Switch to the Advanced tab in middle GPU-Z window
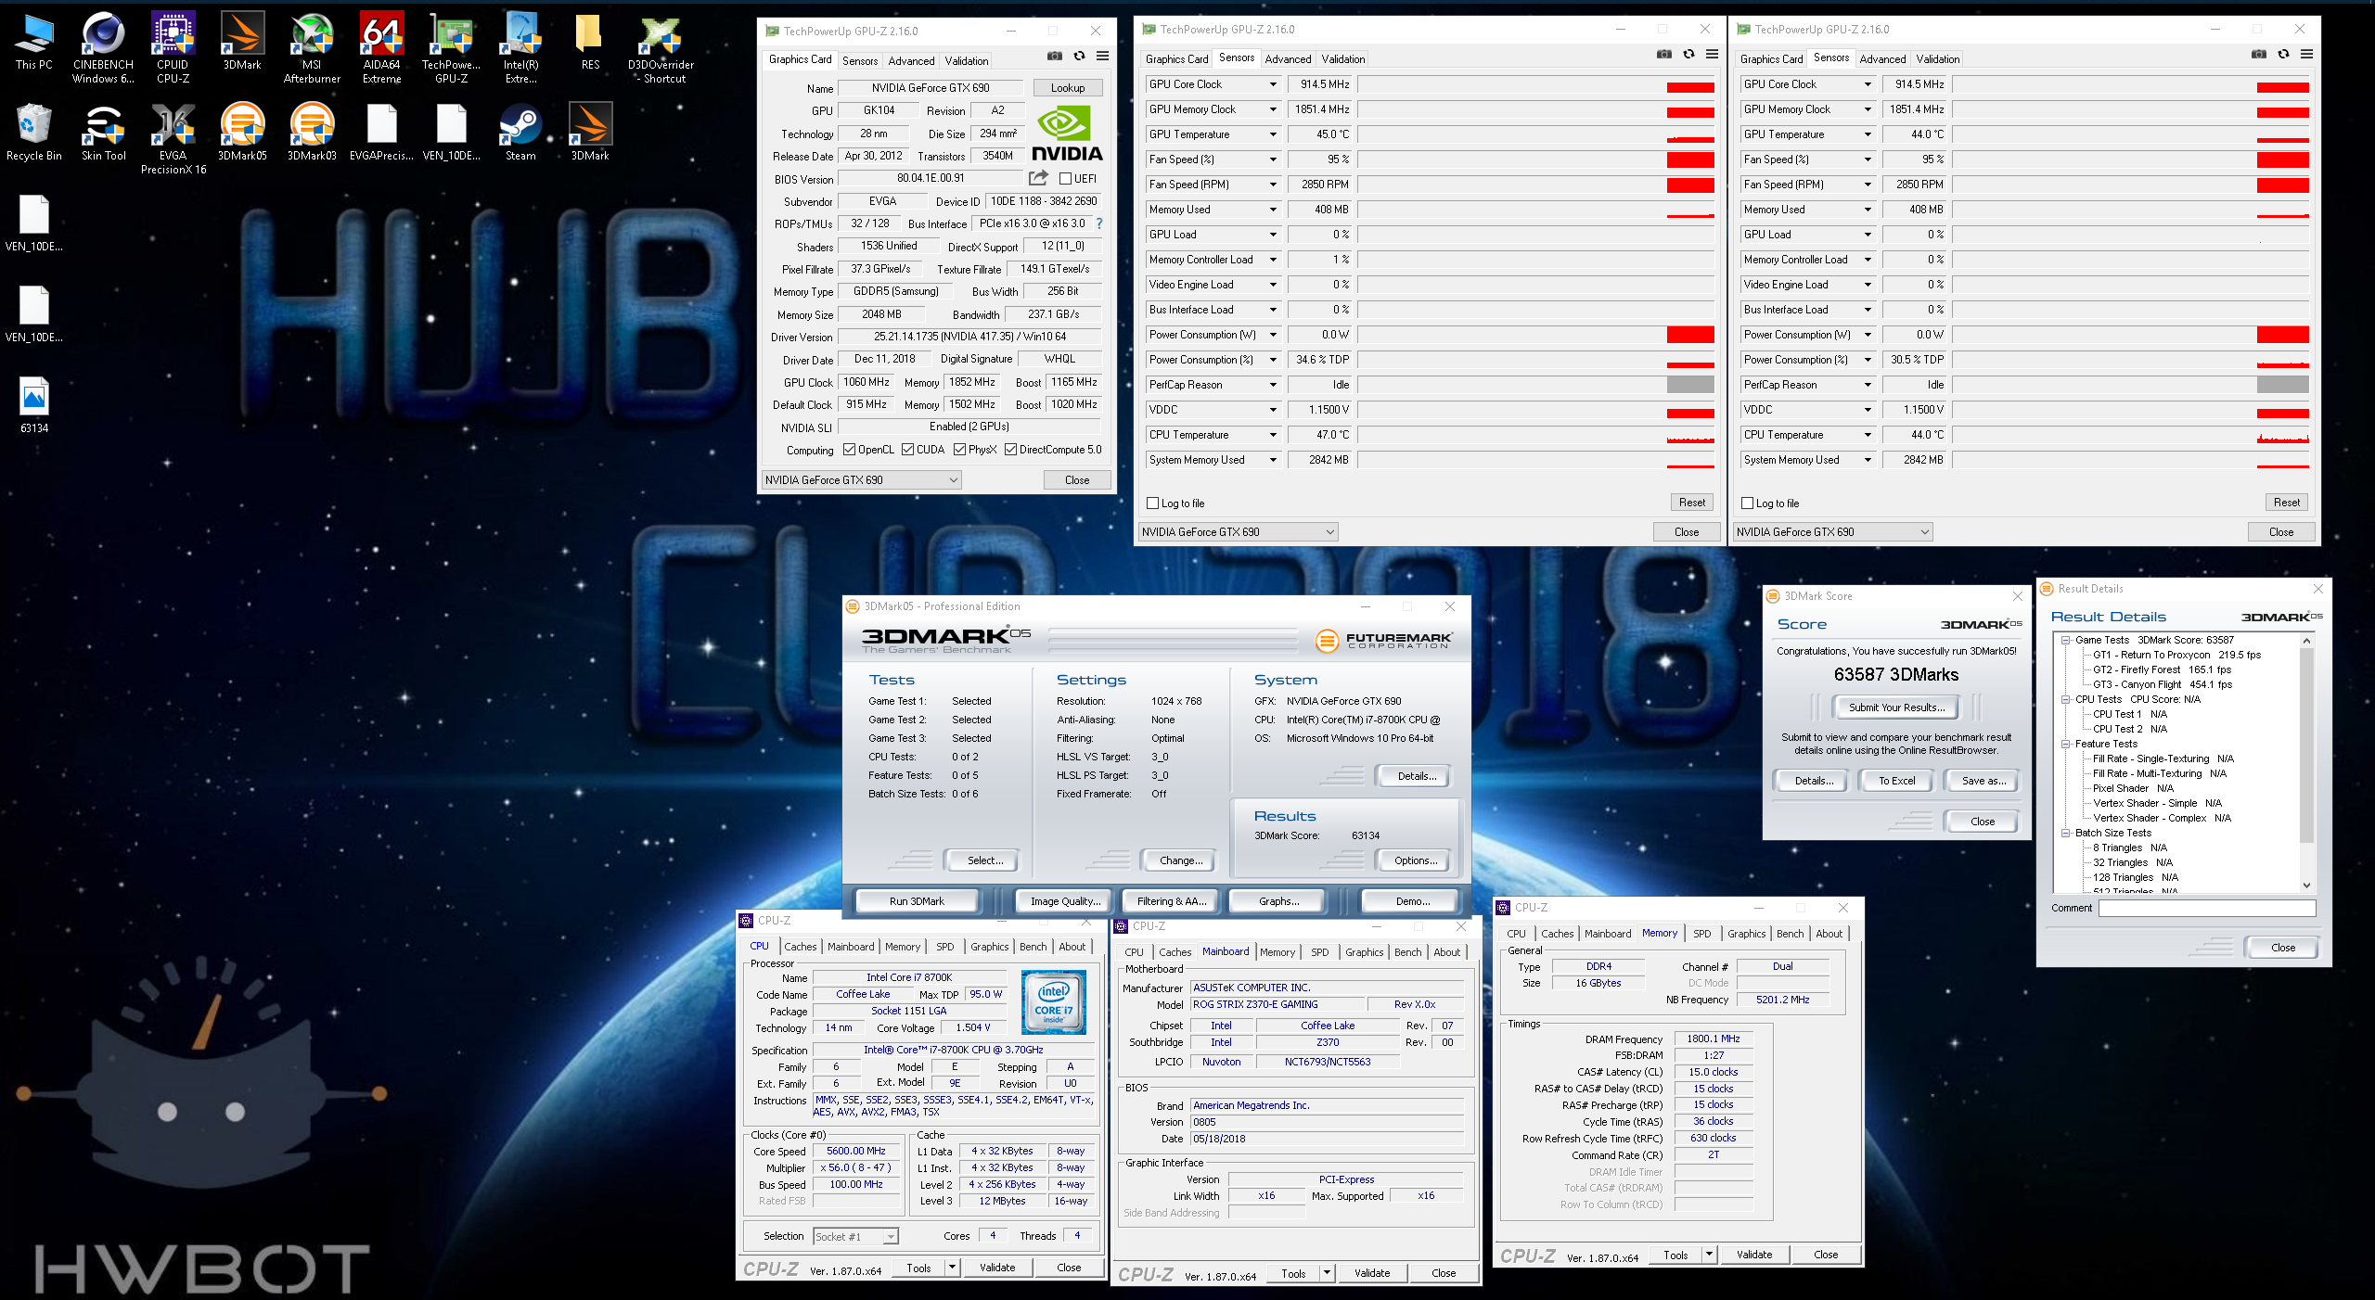 (x=1288, y=59)
